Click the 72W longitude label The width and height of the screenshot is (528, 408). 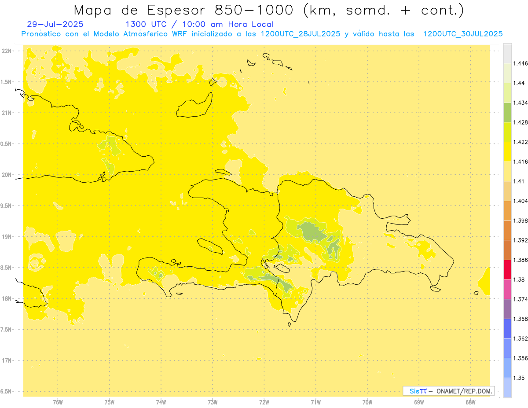[264, 402]
